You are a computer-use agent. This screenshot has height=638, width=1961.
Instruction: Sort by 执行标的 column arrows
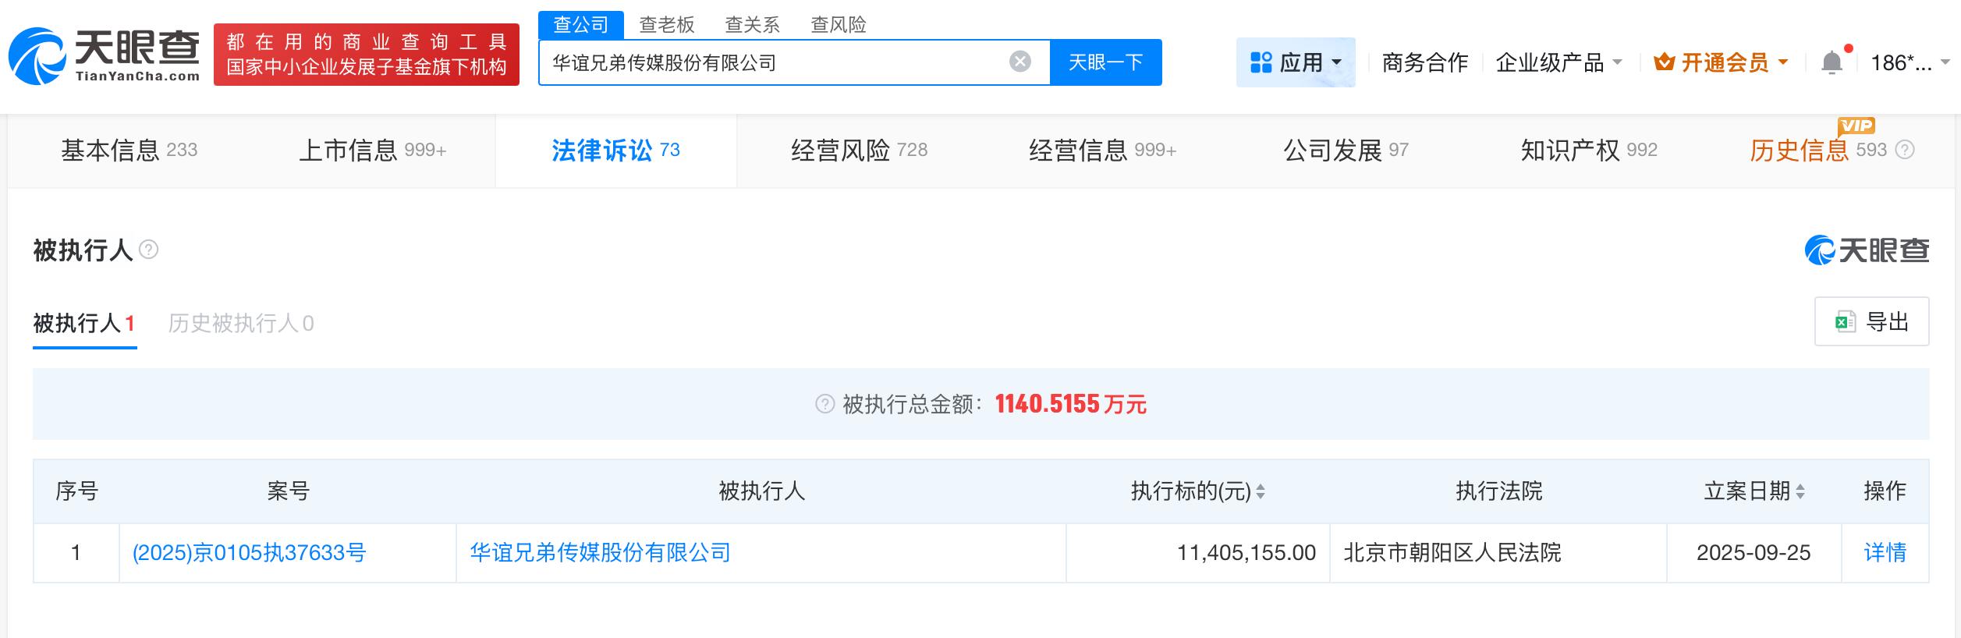click(x=1261, y=491)
